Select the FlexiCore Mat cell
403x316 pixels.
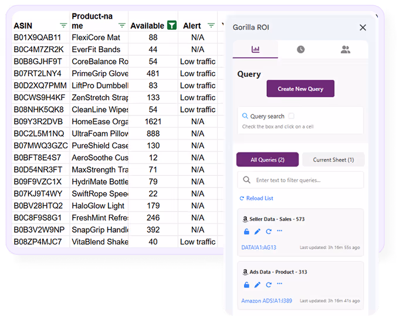pos(99,38)
